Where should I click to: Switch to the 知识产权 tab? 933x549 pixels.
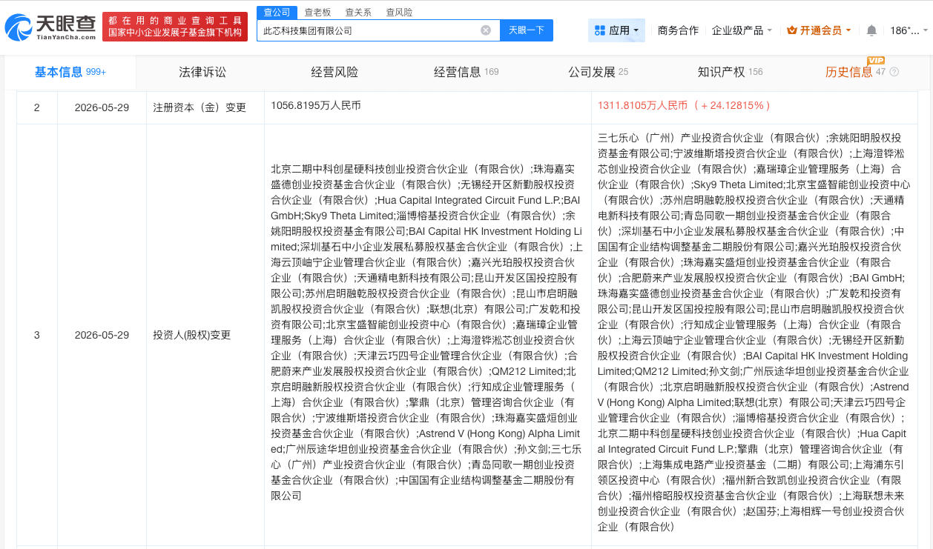(730, 72)
